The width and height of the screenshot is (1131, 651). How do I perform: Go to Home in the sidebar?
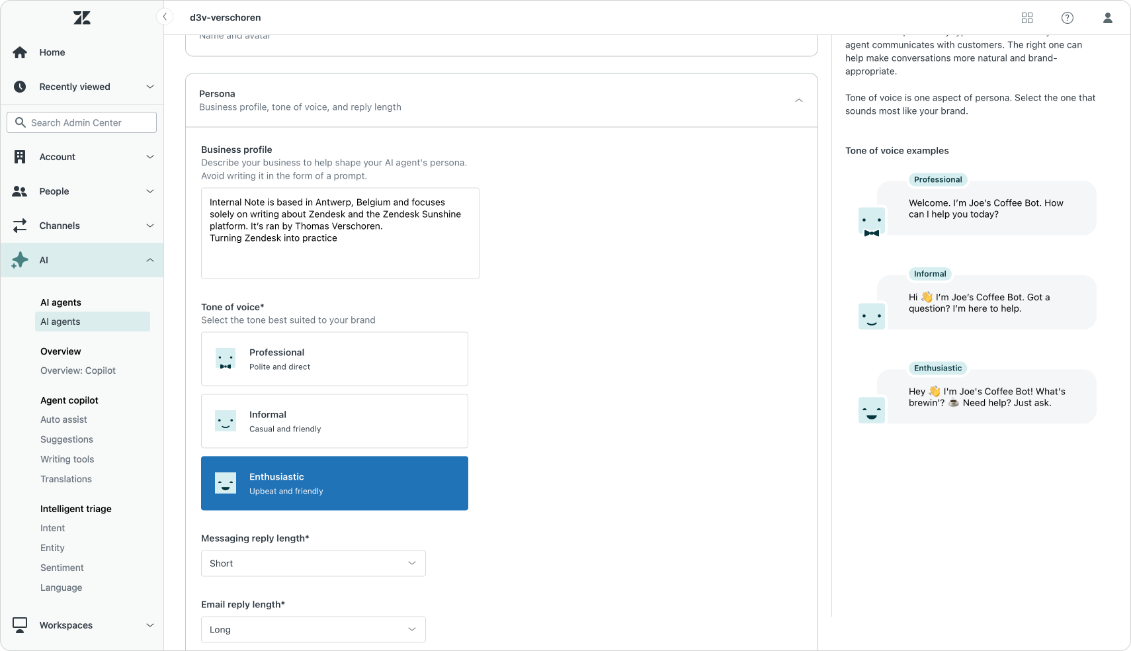click(x=52, y=52)
